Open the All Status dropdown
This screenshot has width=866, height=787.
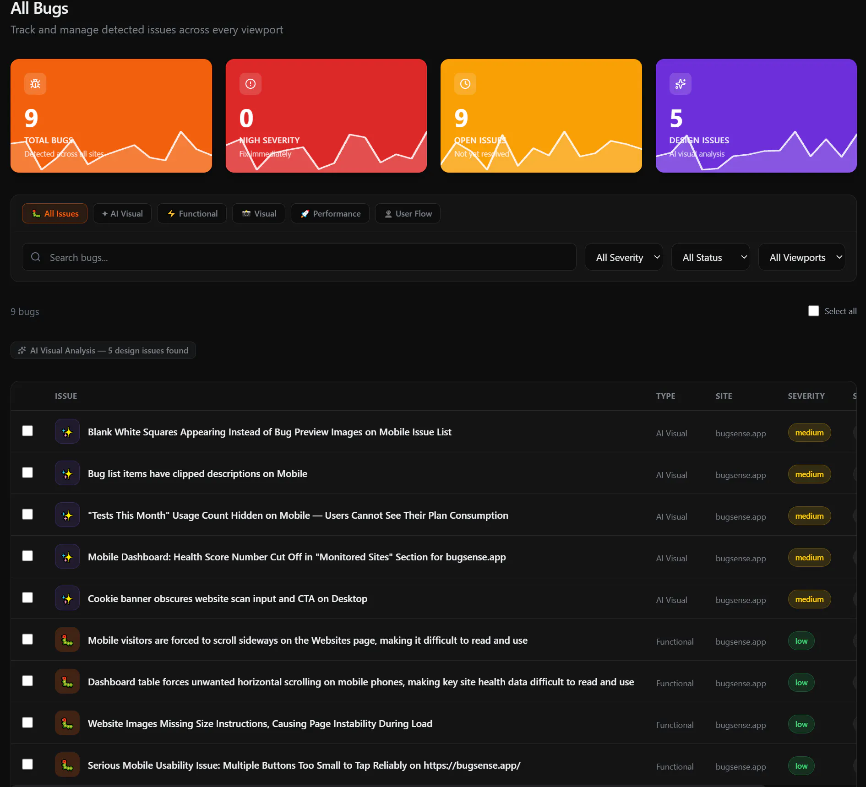click(x=710, y=257)
